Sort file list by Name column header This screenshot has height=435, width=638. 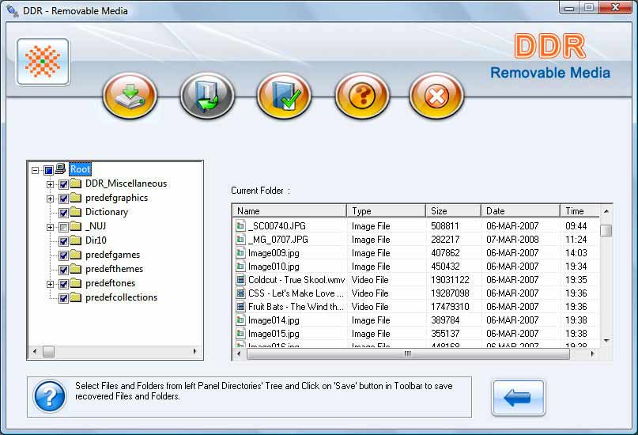tap(289, 211)
